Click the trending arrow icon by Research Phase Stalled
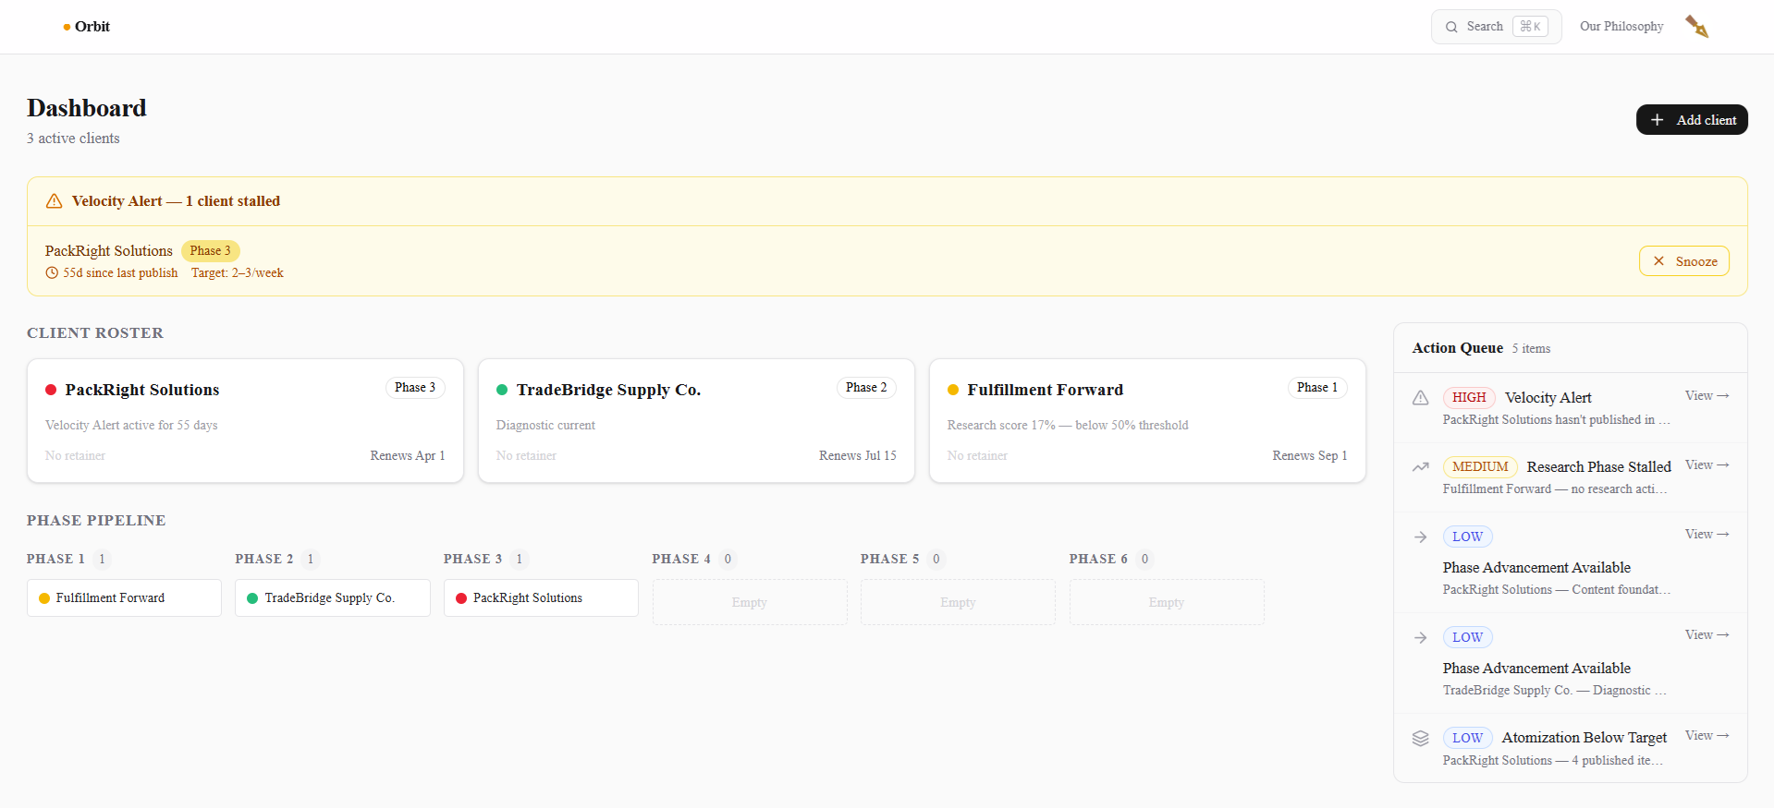Viewport: 1774px width, 808px height. [x=1421, y=467]
